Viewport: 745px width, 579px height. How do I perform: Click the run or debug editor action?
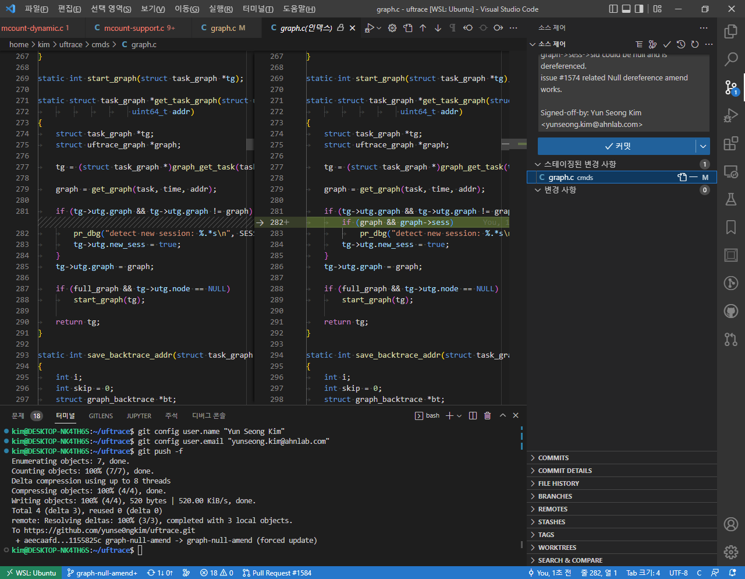[369, 28]
